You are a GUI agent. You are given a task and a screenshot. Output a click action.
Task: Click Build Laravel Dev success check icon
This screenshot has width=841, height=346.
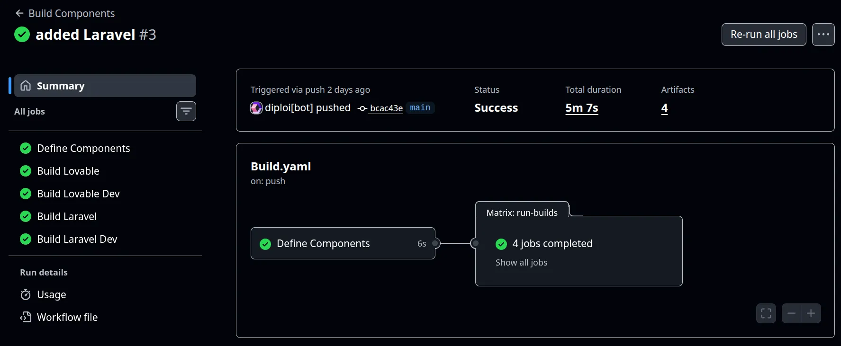(26, 239)
